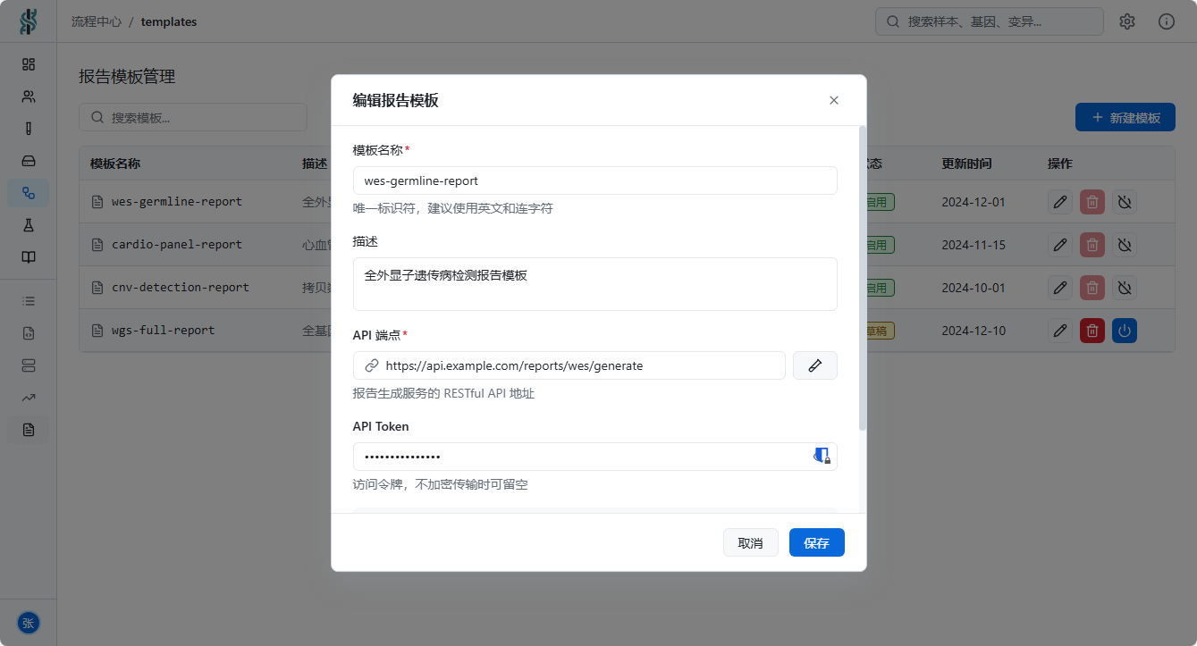Click cnv-detection-report in the table

coord(181,288)
